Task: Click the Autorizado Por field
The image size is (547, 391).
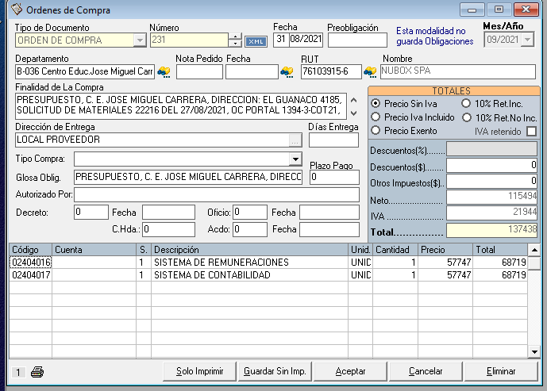Action: (217, 194)
